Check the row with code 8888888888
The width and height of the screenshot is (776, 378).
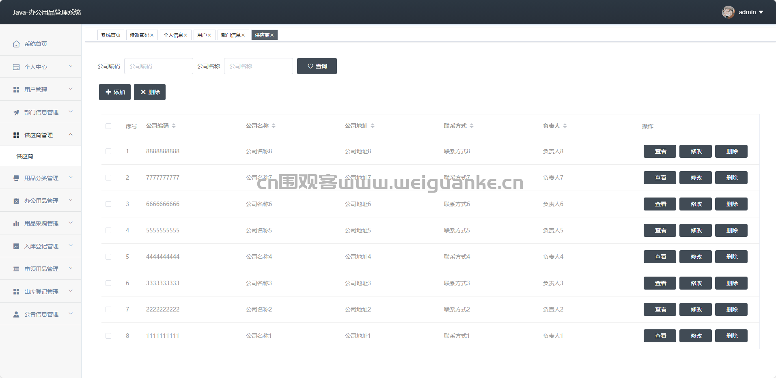click(x=108, y=151)
